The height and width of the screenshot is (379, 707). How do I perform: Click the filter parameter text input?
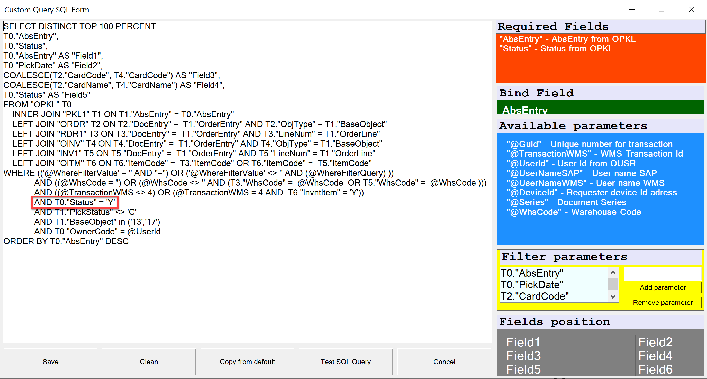click(x=663, y=274)
